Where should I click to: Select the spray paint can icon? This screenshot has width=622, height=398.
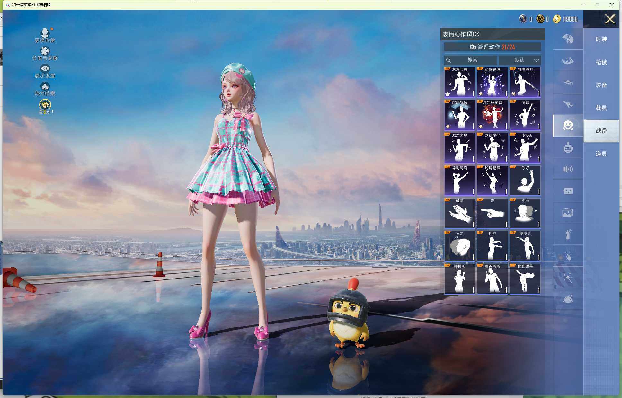coord(568,234)
